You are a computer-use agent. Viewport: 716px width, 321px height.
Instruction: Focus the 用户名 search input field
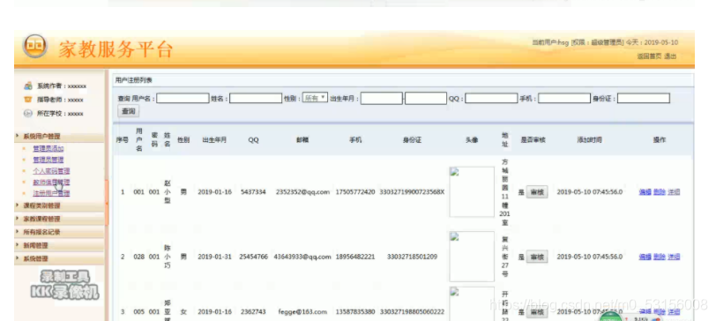pos(183,98)
